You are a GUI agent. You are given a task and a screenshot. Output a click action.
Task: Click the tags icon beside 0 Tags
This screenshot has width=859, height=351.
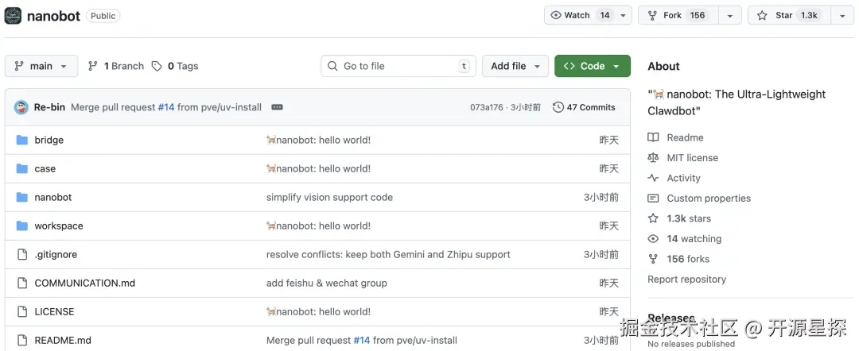click(x=157, y=66)
